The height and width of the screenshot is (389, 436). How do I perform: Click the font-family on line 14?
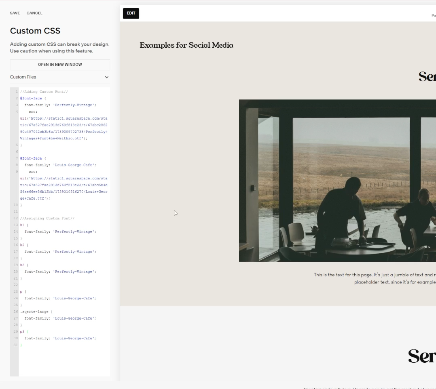click(60, 231)
